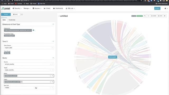Click the Row limit 10000 field

point(29,88)
